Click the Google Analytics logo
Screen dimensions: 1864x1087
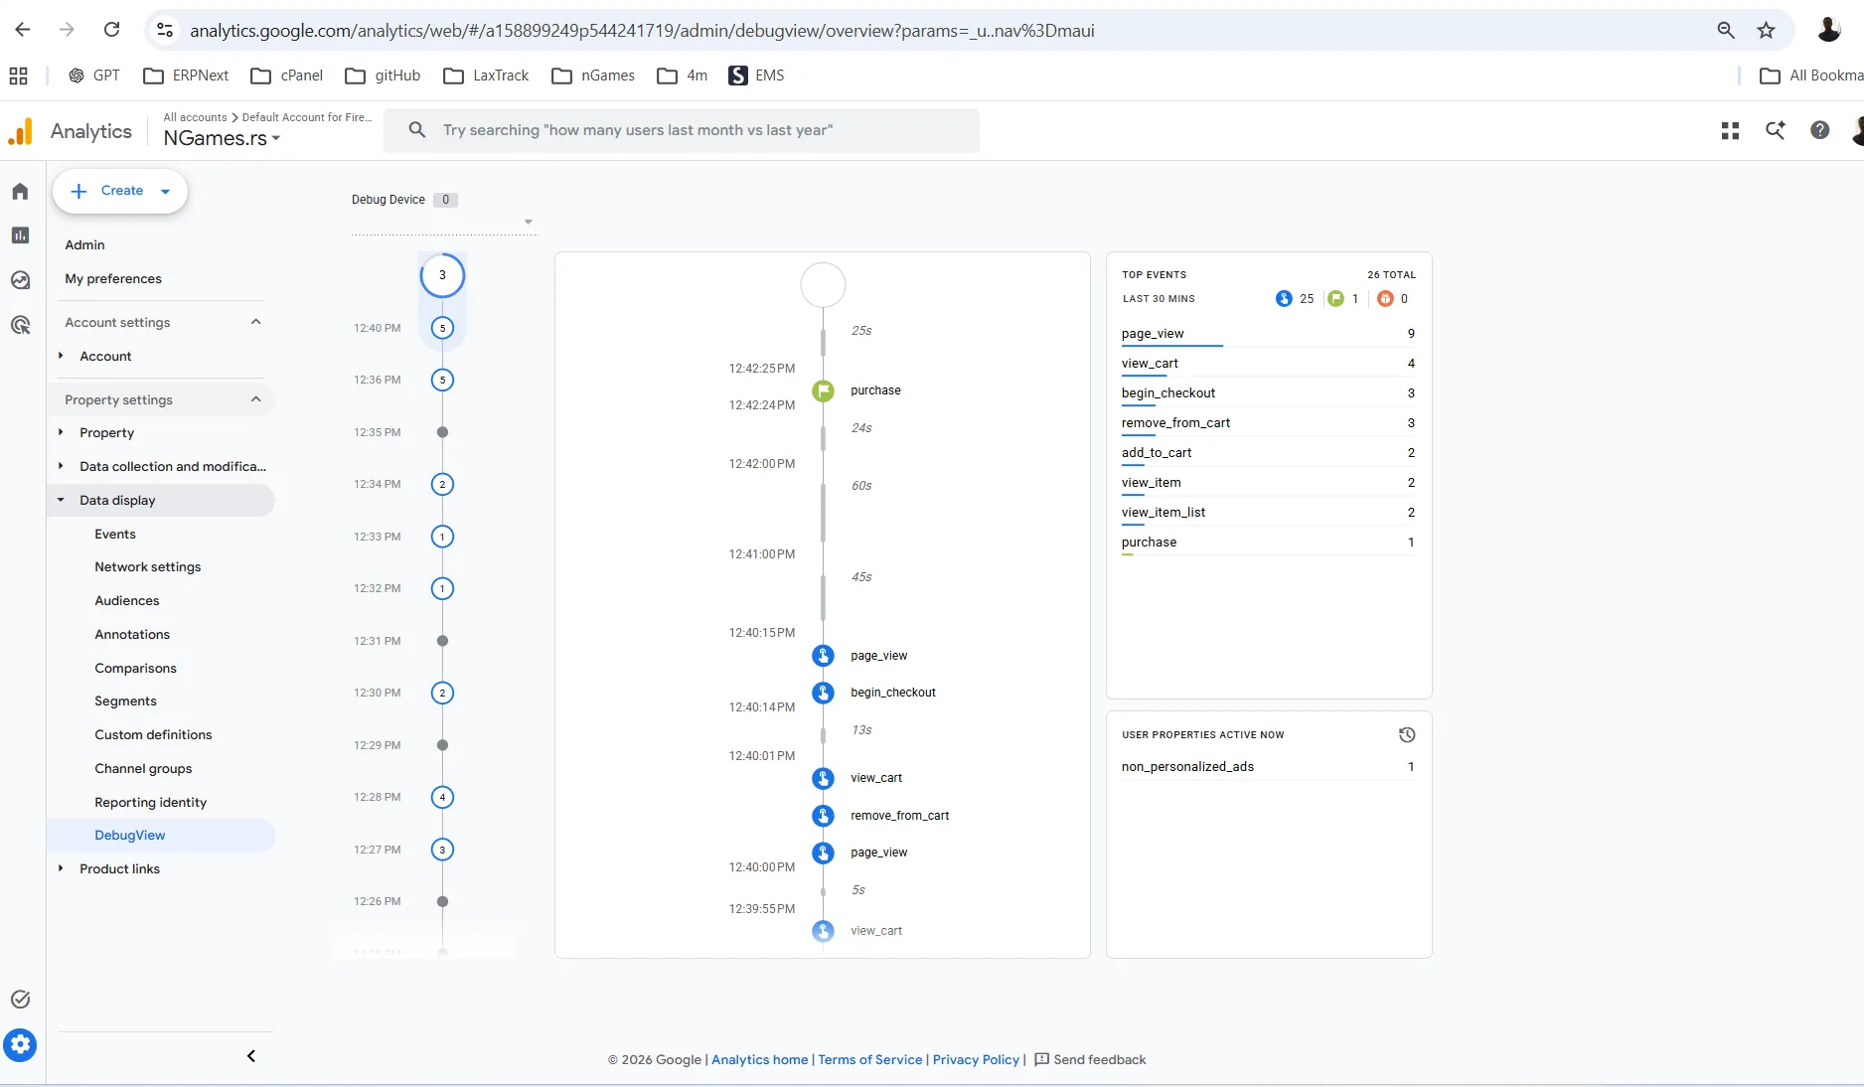tap(21, 131)
